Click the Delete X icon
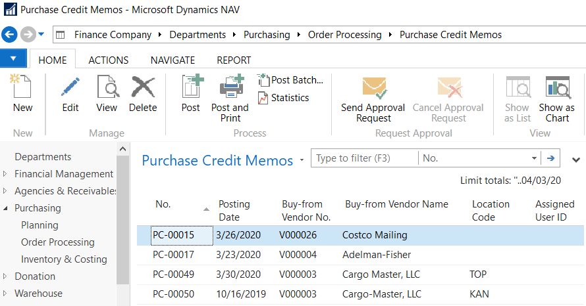This screenshot has height=306, width=586. [143, 88]
